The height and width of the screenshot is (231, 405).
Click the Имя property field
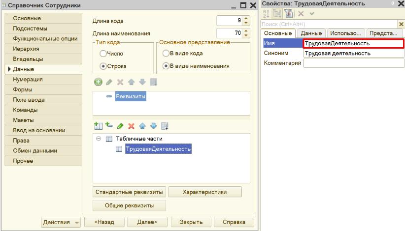coord(353,43)
